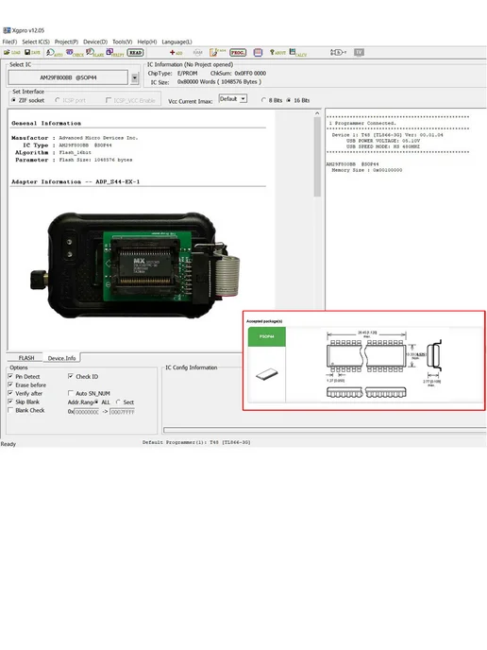Click the 'Memory Size : 0x00100000' log line
The image size is (487, 650).
point(367,170)
